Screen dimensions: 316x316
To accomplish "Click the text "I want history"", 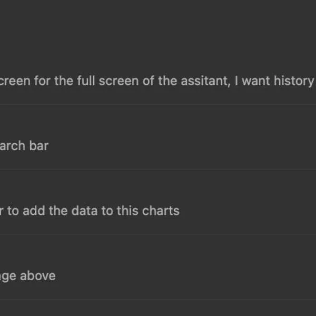I will 274,82.
